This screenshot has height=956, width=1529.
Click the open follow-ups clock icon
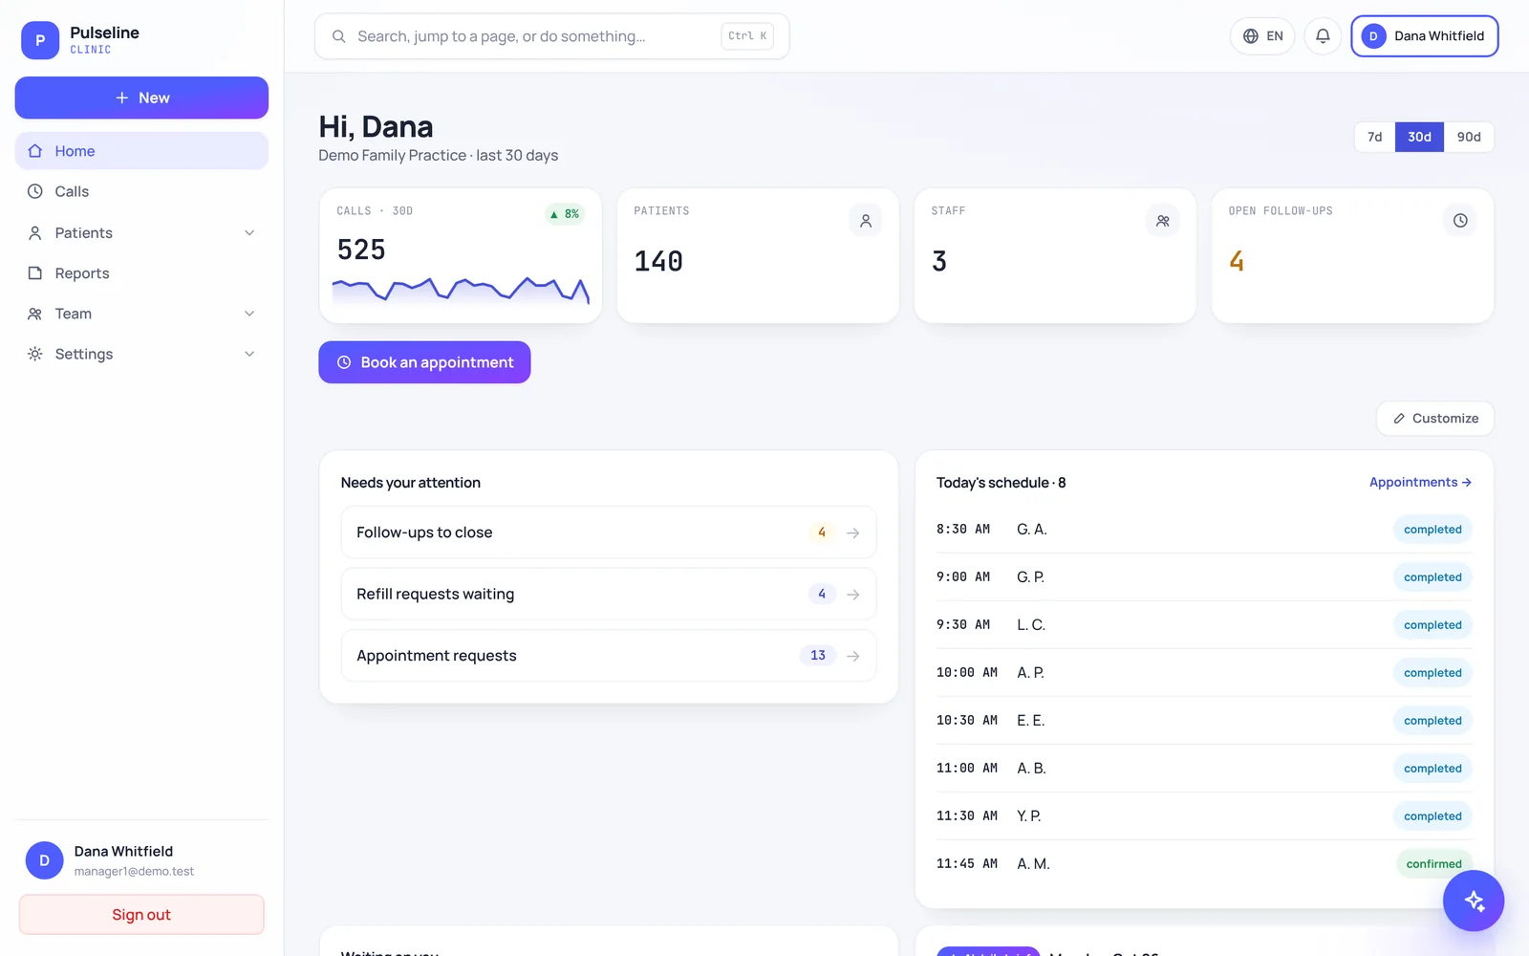tap(1459, 221)
